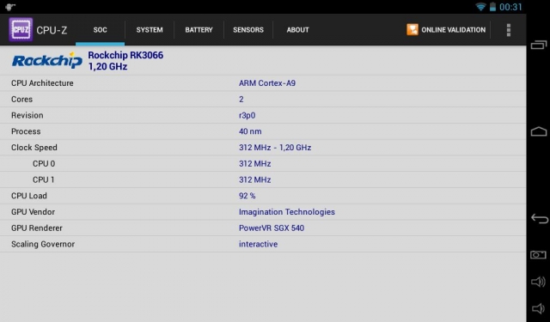Tap the CPU-Z app logo icon
This screenshot has height=322, width=550.
pyautogui.click(x=21, y=30)
